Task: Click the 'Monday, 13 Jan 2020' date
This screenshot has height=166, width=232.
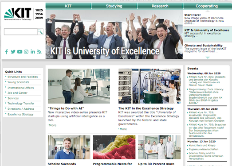Action: pyautogui.click(x=201, y=142)
